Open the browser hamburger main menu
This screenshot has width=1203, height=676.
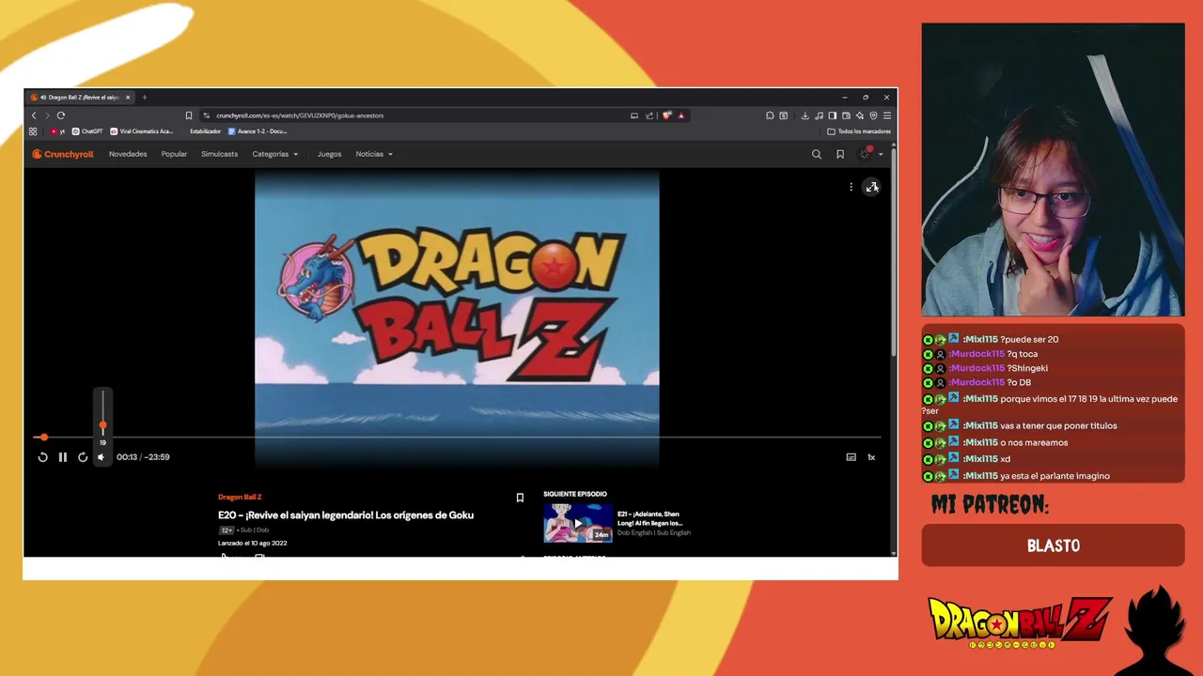[x=886, y=115]
